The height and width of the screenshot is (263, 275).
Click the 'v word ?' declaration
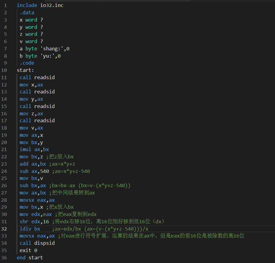click(31, 41)
